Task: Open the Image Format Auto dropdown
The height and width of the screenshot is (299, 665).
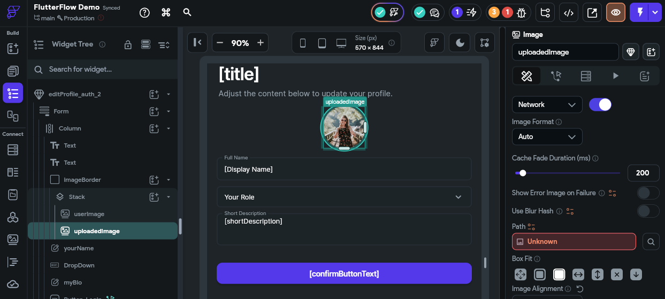Action: pos(547,136)
